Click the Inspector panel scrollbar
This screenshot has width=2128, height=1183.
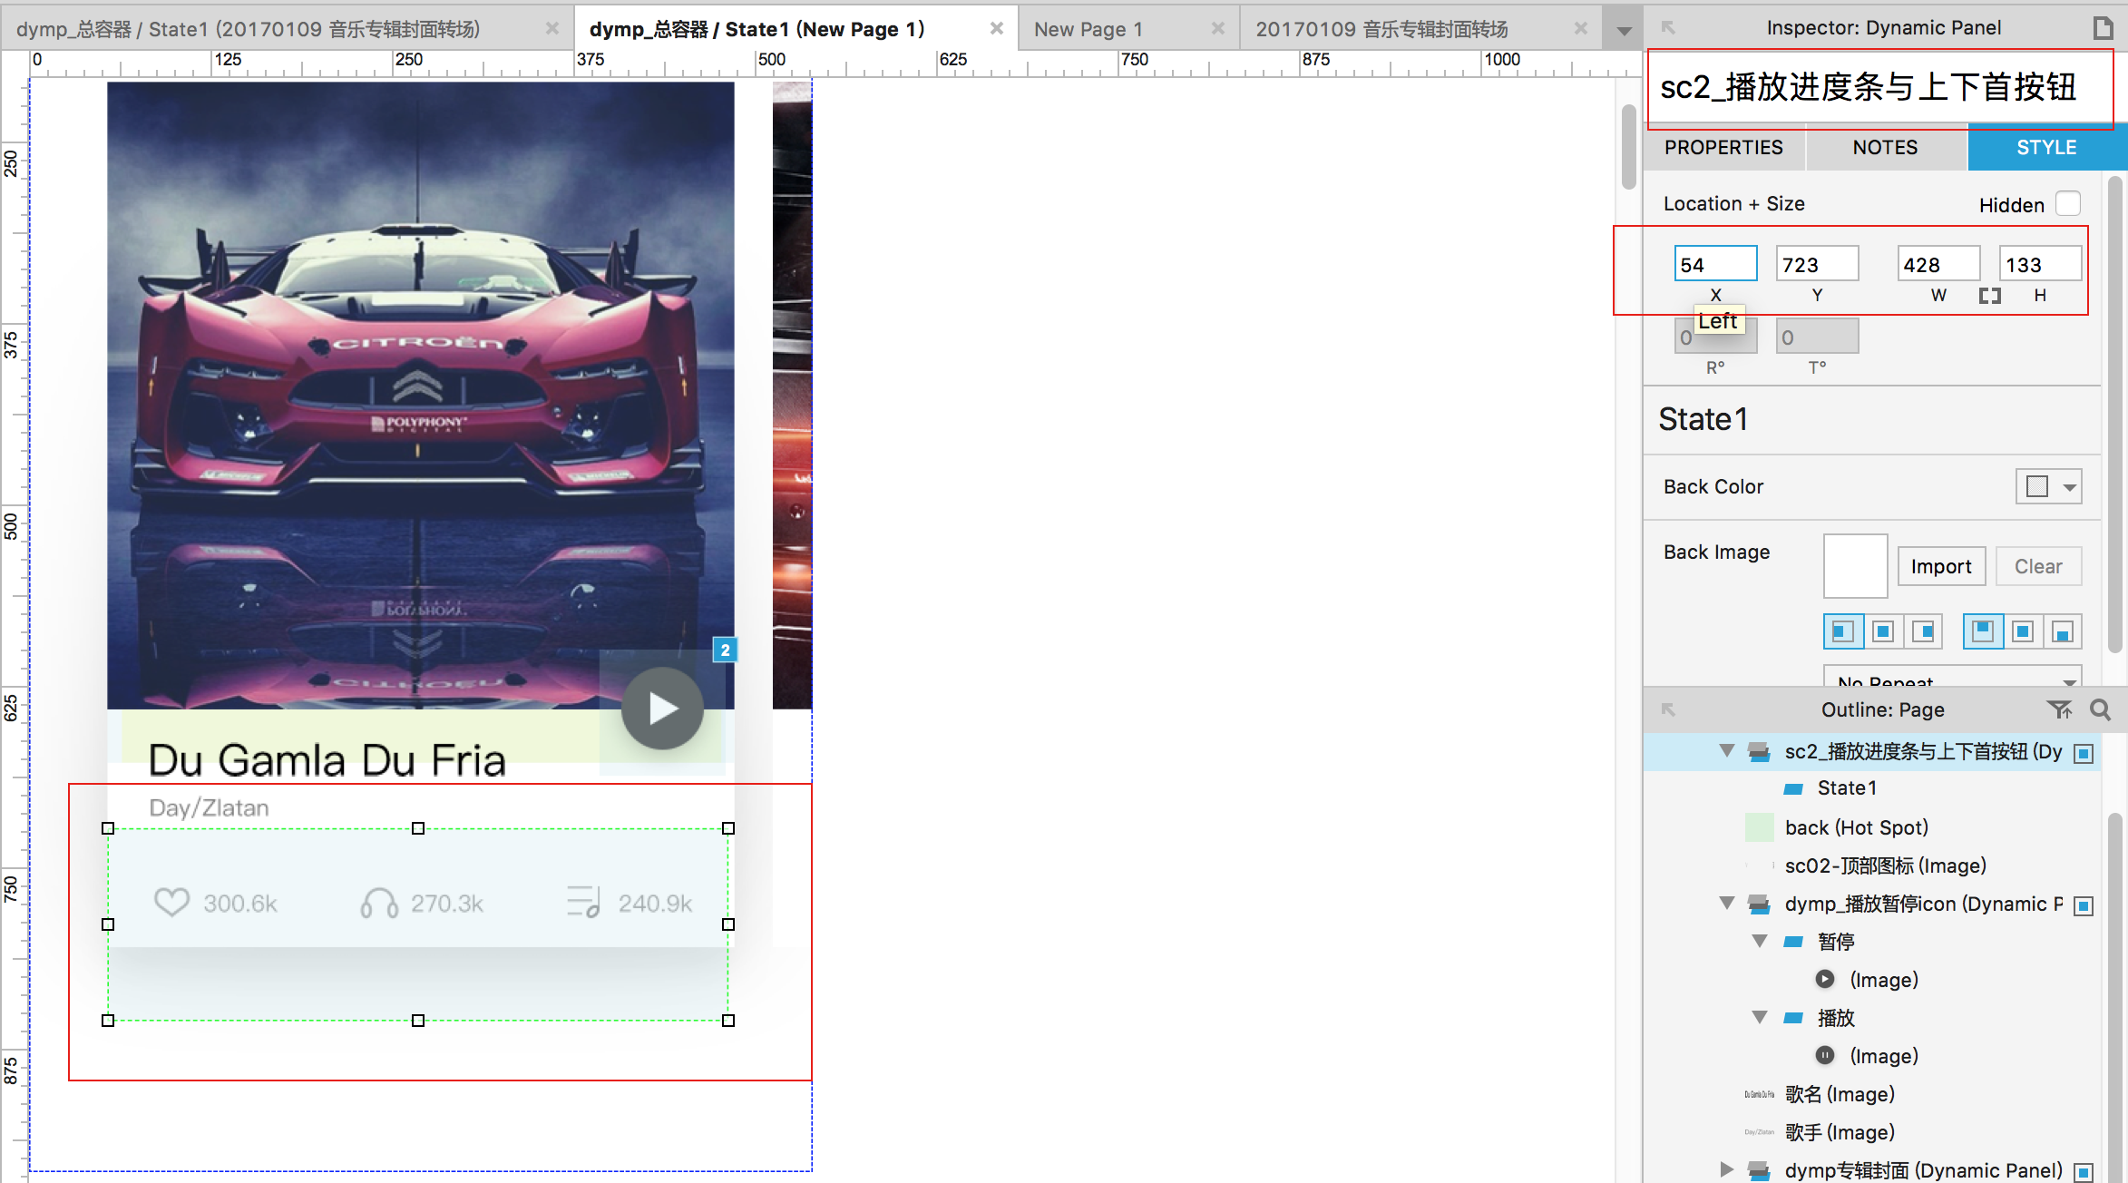[2114, 416]
